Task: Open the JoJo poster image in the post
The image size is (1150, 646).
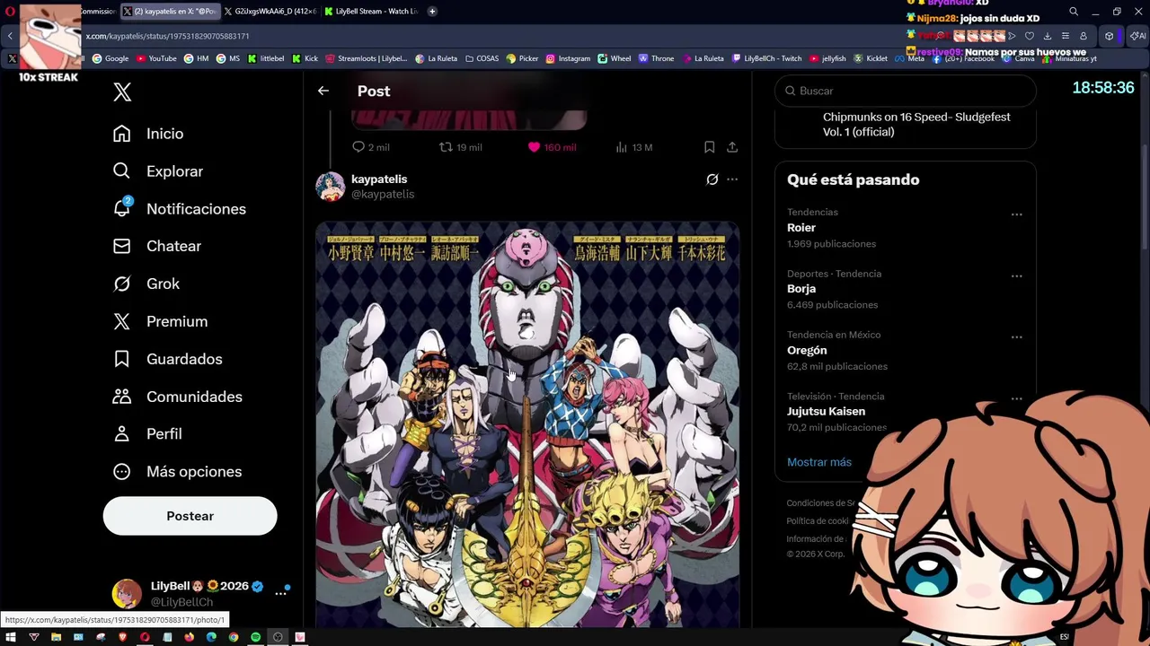Action: [527, 423]
